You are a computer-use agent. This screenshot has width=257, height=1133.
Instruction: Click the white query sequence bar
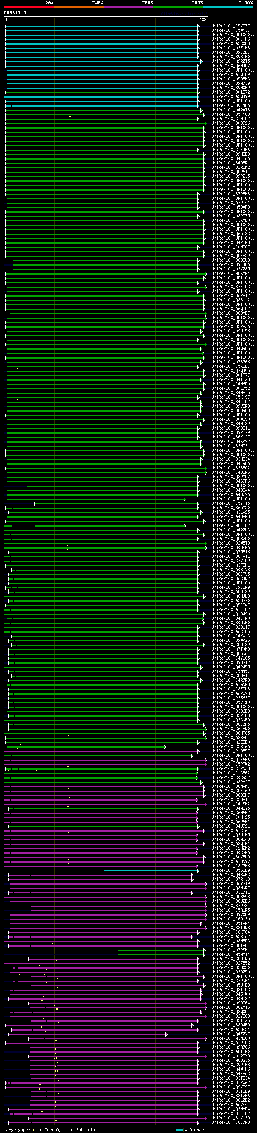coord(106,16)
